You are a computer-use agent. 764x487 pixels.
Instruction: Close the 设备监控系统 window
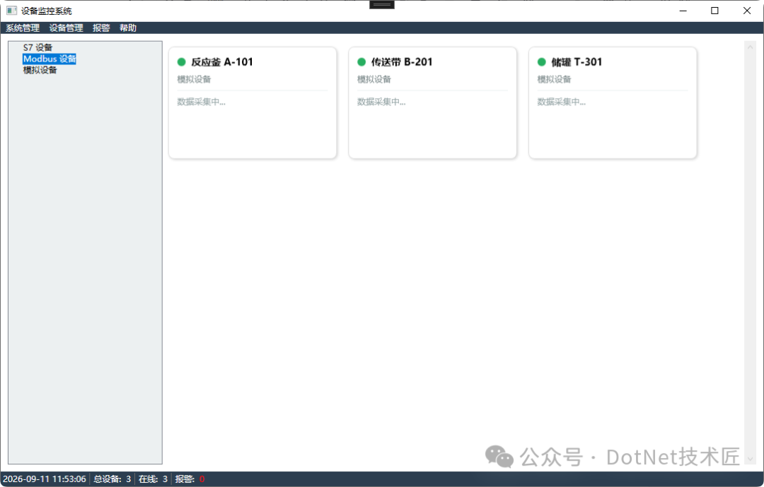pos(746,11)
